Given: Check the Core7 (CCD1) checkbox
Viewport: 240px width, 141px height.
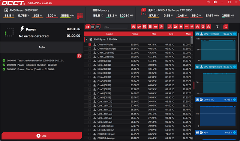Looking at the screenshot, I should 90,89.
